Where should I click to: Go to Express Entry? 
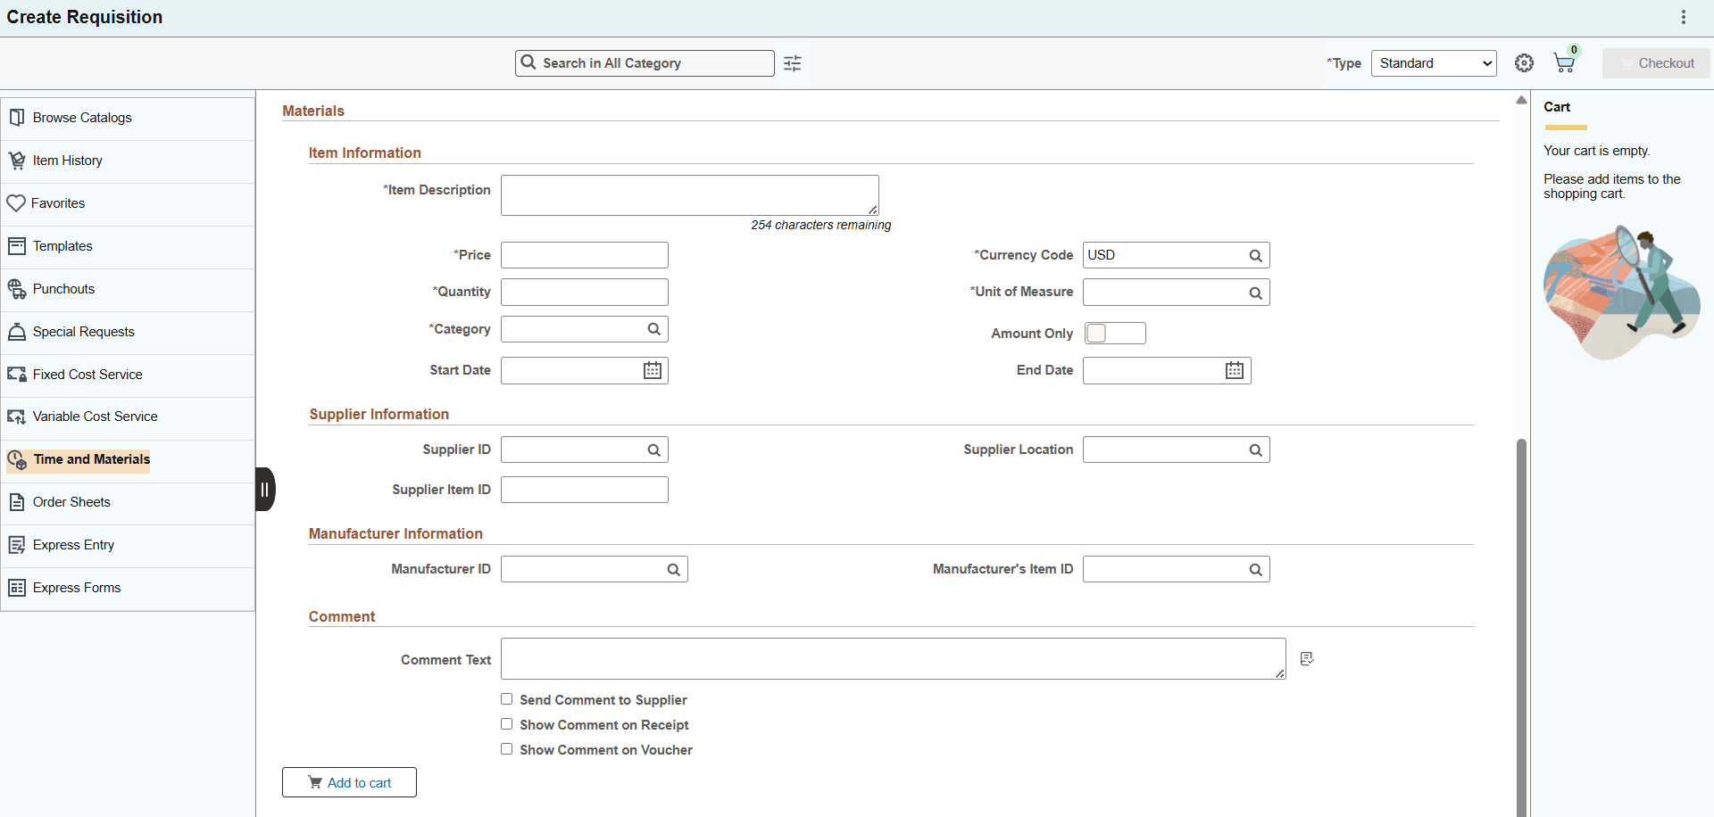tap(128, 546)
